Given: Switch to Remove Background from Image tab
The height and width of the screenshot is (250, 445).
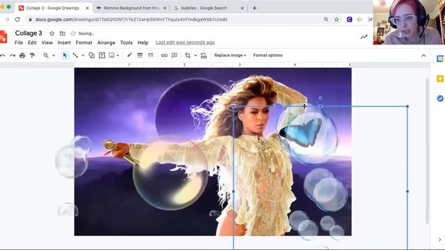Looking at the screenshot, I should pos(131,8).
